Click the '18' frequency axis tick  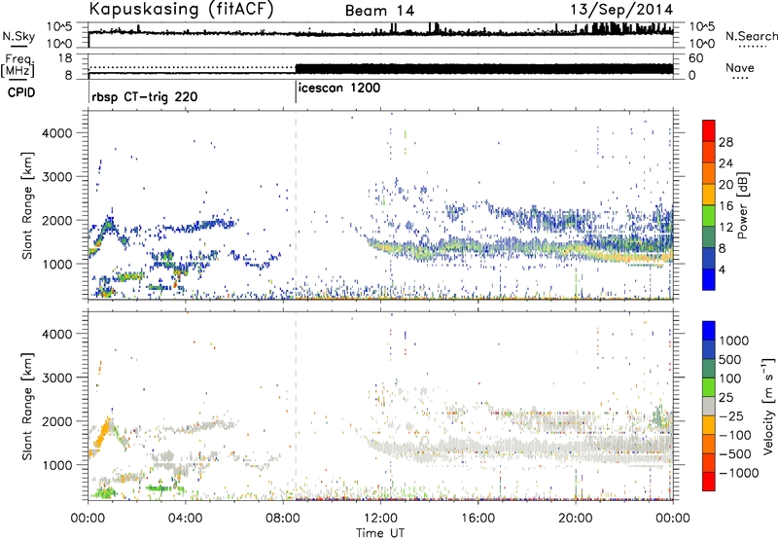[x=64, y=58]
